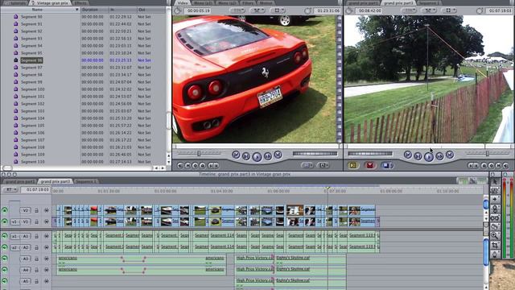Select the Zoom magnifier tool in tool palette

pos(495,235)
